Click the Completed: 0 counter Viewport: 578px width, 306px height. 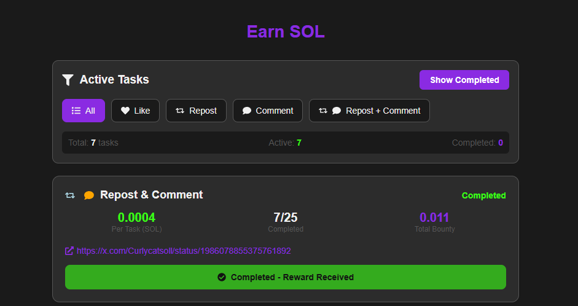click(477, 143)
